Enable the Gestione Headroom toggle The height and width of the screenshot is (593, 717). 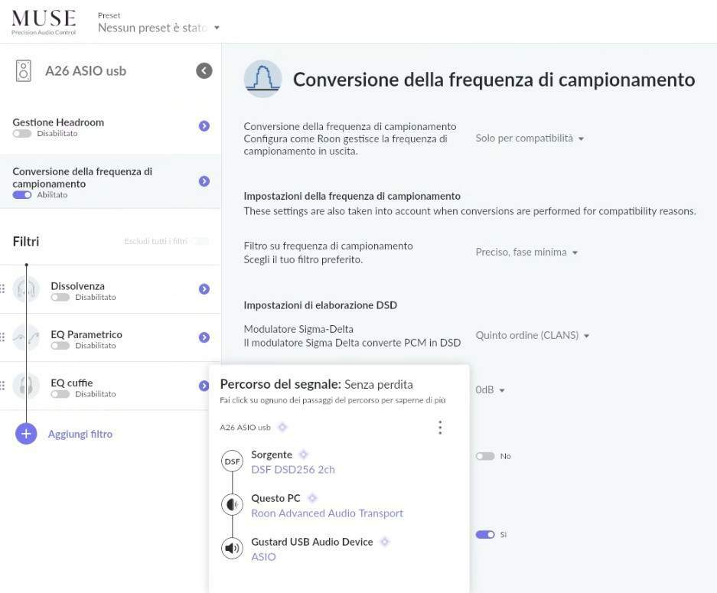22,134
